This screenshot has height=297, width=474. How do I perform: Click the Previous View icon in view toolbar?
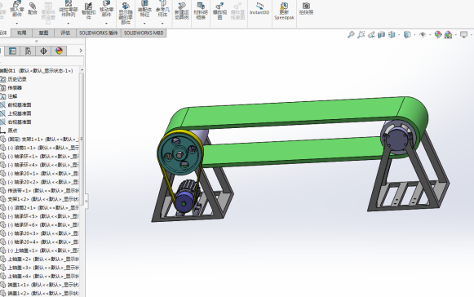371,35
